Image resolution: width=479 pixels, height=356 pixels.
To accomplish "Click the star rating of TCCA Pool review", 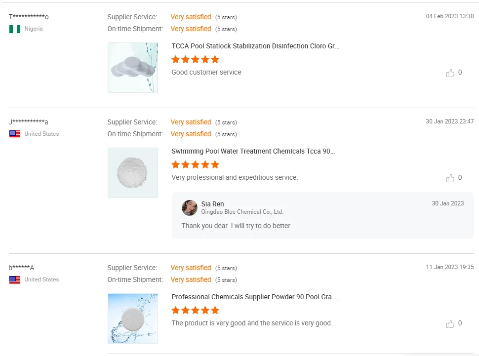I will click(x=195, y=60).
